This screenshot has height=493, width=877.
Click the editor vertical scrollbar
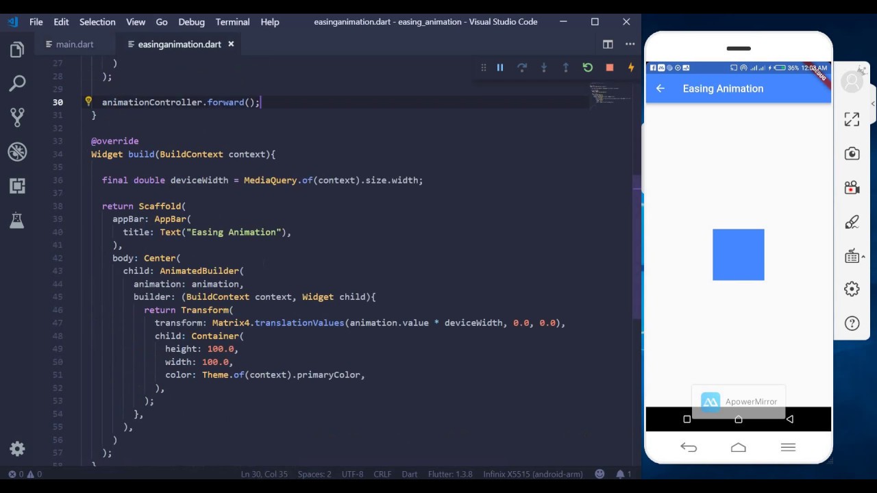click(x=637, y=246)
